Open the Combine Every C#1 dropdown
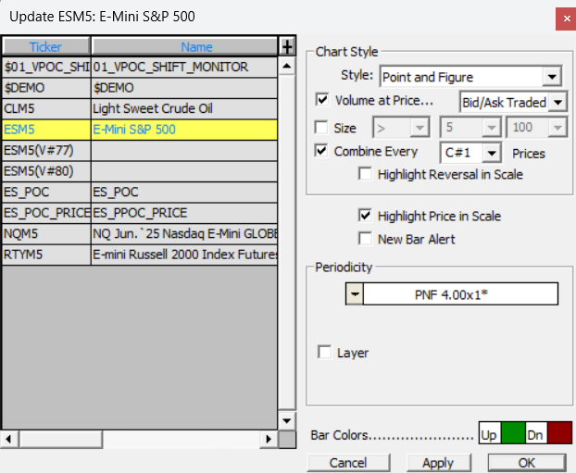576x473 pixels. click(x=492, y=153)
